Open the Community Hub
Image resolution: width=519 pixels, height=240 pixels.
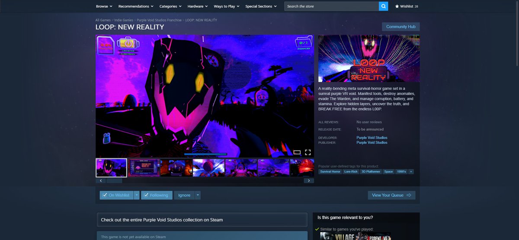[x=400, y=26]
